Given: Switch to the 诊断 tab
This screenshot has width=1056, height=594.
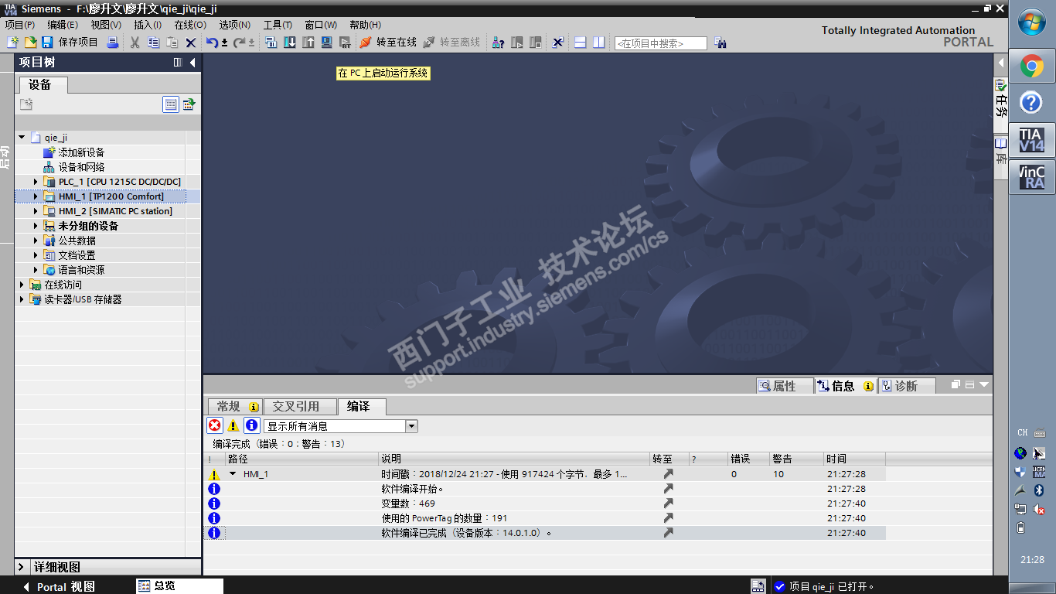Looking at the screenshot, I should (907, 385).
